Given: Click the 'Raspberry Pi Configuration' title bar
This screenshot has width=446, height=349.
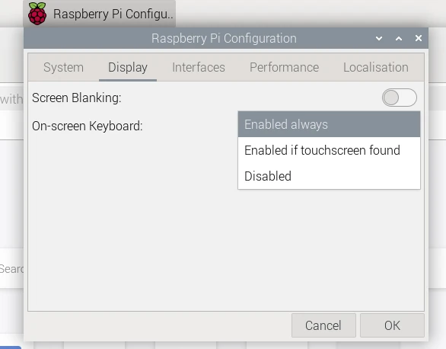Looking at the screenshot, I should [x=224, y=38].
